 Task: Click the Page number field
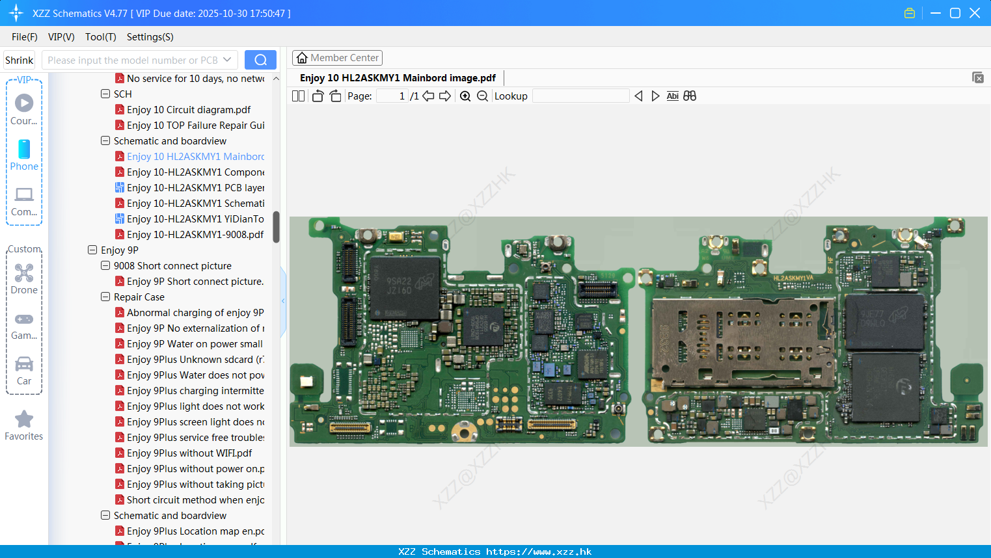coord(392,96)
